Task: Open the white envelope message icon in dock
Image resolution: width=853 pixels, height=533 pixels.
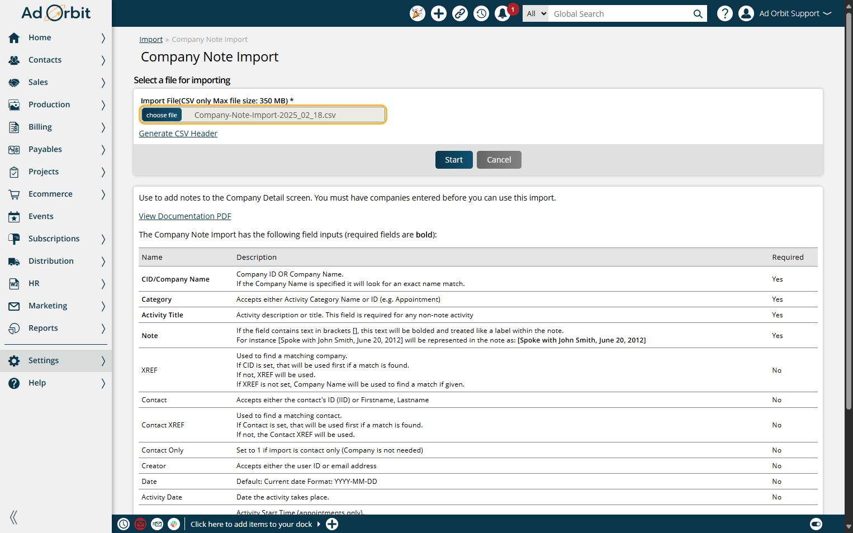Action: (157, 524)
